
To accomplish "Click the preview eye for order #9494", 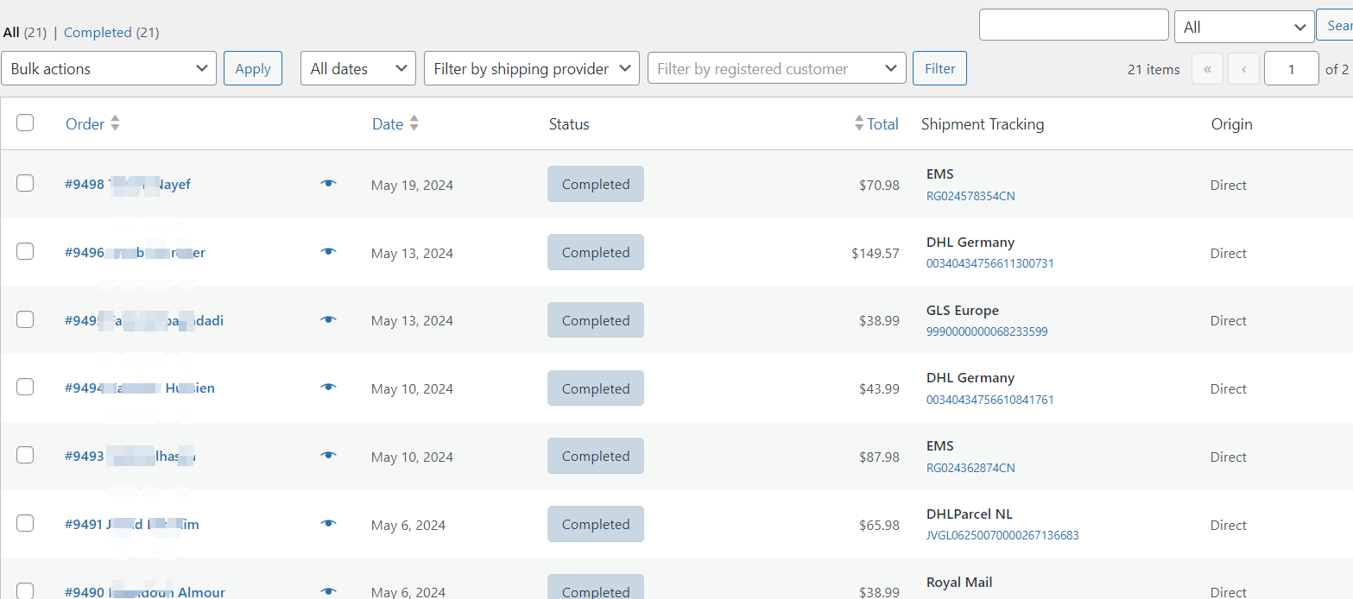I will (x=328, y=388).
